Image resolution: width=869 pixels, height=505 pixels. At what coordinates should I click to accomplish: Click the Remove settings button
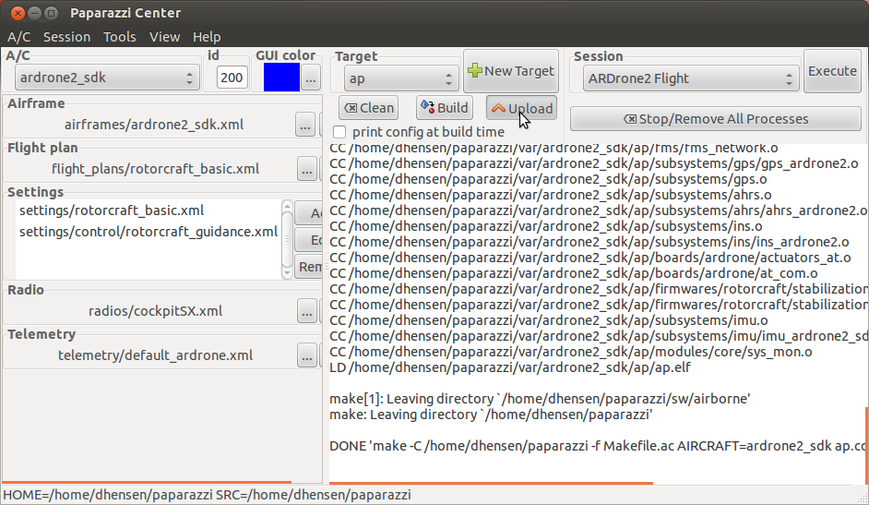tap(309, 267)
